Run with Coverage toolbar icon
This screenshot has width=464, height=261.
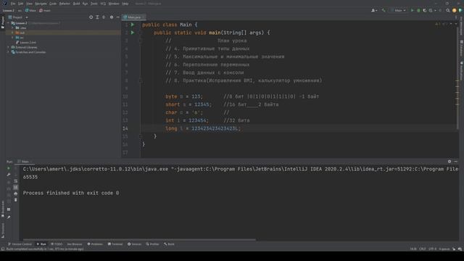click(425, 10)
